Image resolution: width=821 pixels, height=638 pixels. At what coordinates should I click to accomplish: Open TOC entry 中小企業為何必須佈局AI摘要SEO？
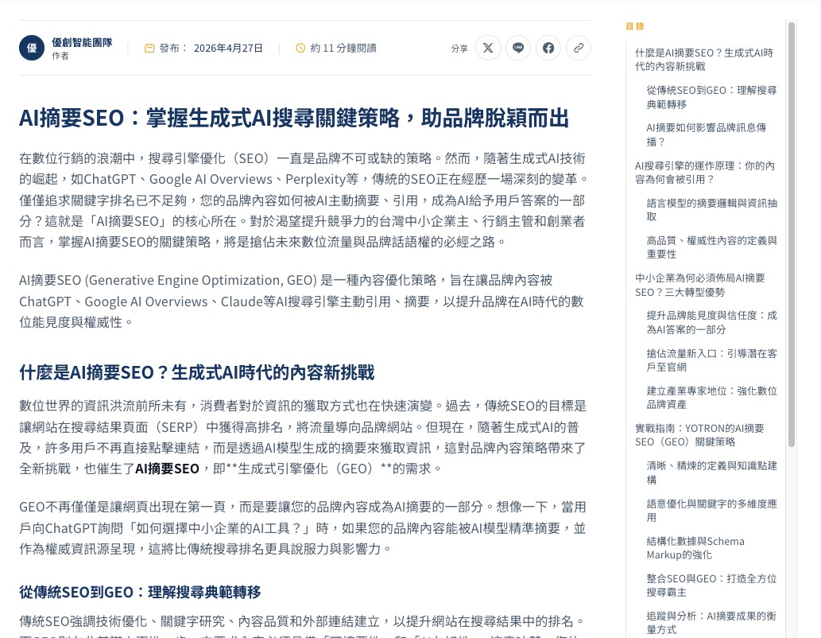click(700, 285)
